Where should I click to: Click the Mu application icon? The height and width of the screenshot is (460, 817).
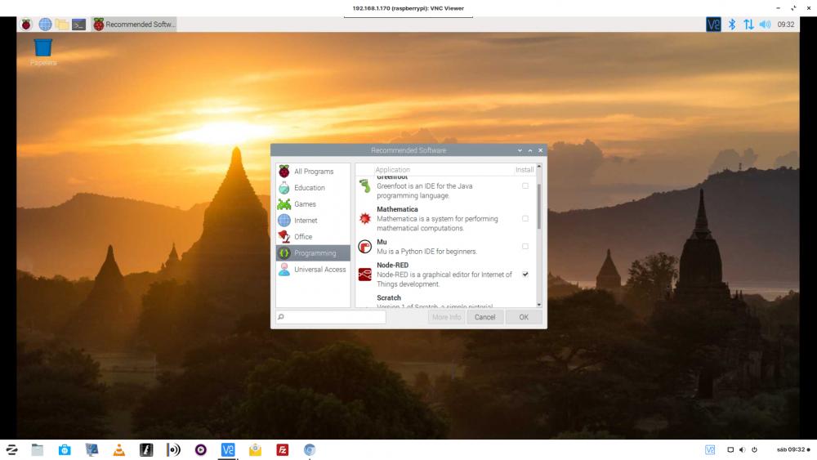(364, 247)
